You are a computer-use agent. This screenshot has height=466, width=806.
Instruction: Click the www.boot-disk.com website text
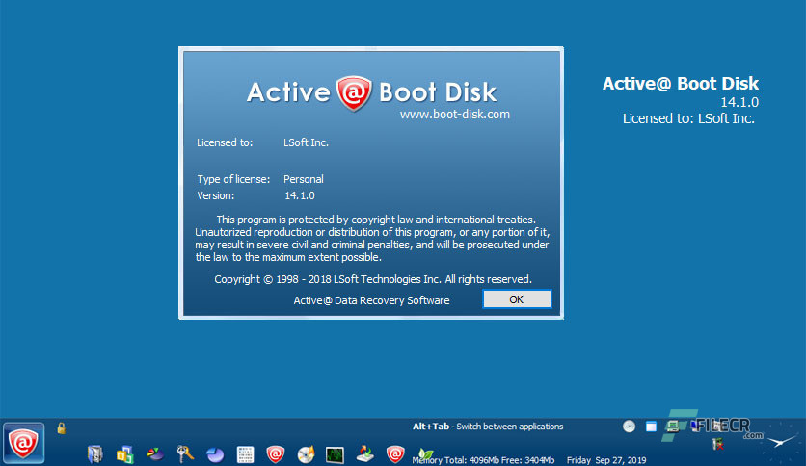[455, 114]
